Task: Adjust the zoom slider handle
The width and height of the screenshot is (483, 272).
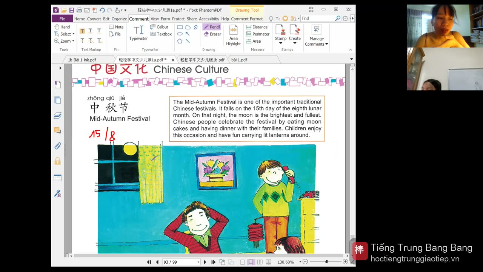Action: tap(327, 262)
